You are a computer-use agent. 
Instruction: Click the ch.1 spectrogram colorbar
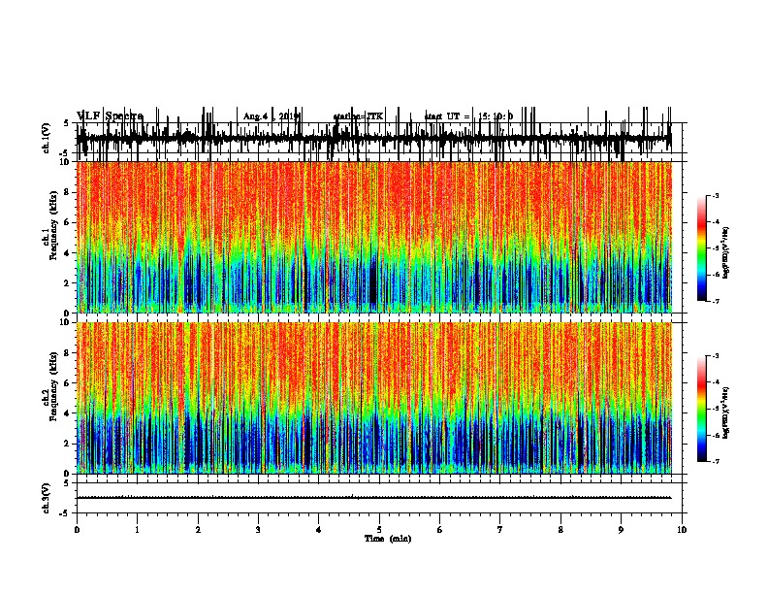pyautogui.click(x=701, y=248)
